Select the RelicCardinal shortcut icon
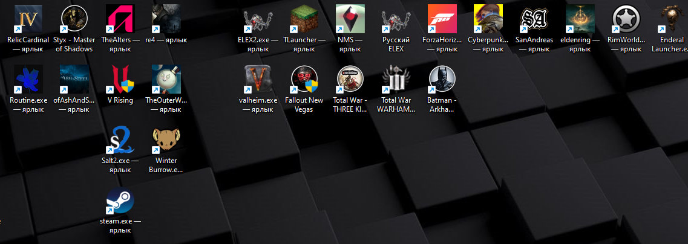This screenshot has width=688, height=244. point(28,19)
